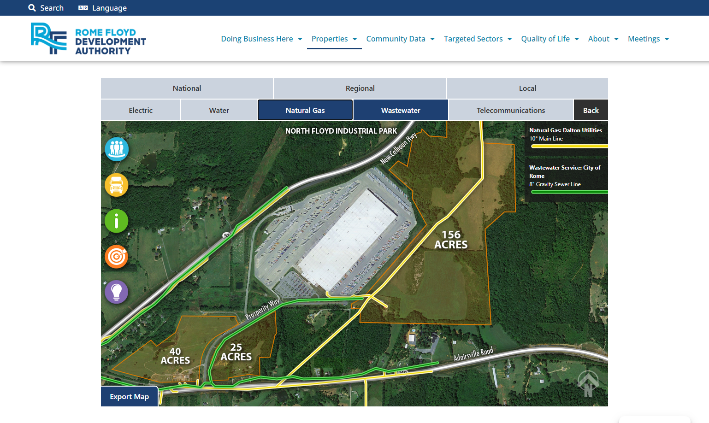Open the Quality of Life dropdown
The image size is (709, 423).
(x=550, y=39)
